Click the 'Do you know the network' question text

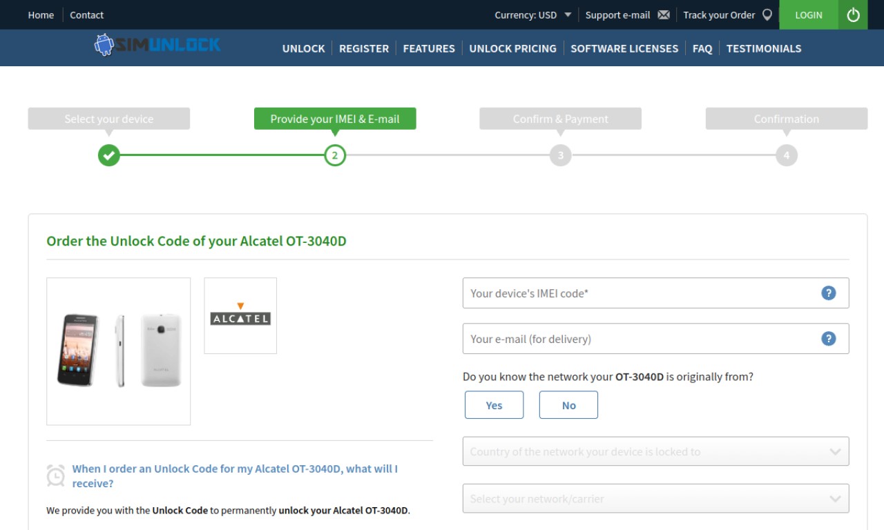[608, 377]
